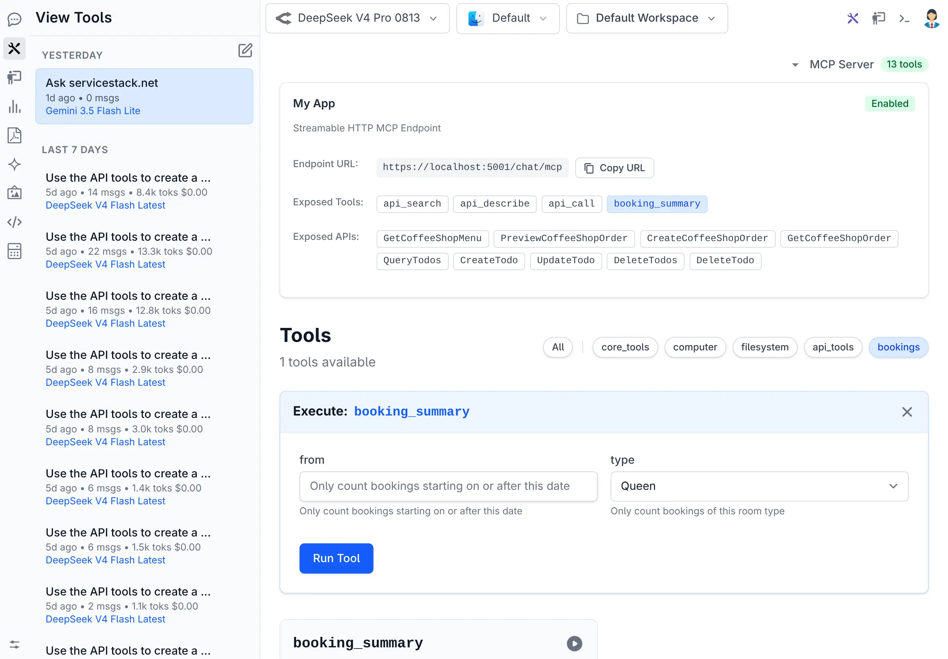The height and width of the screenshot is (659, 948).
Task: Open the chat with 8 msgs 2.9k toks
Action: coord(144,368)
